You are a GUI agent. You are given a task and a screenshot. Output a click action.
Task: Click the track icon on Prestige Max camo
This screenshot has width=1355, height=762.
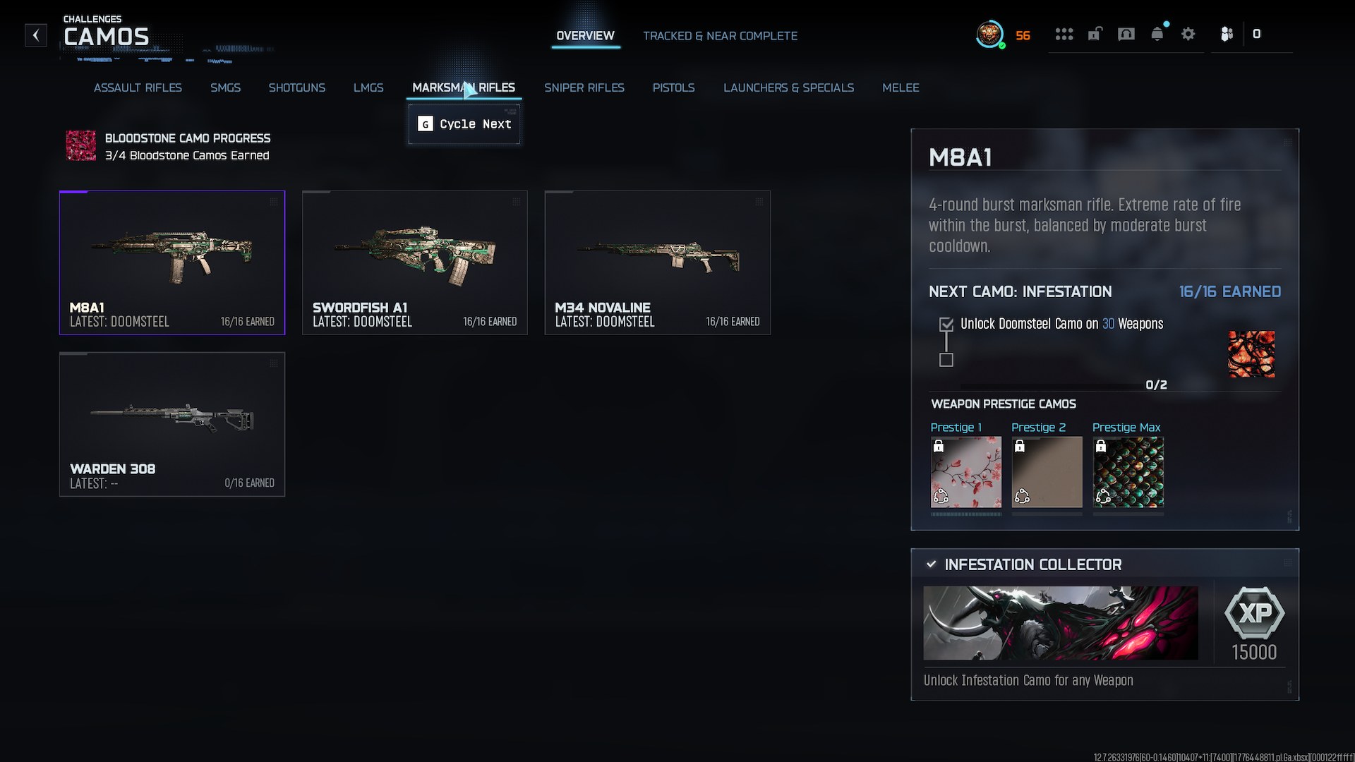click(1103, 497)
